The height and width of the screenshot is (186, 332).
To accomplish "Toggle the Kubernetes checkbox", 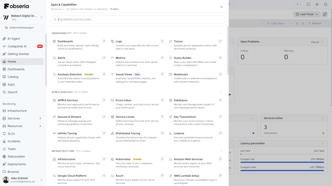I will (x=162, y=159).
